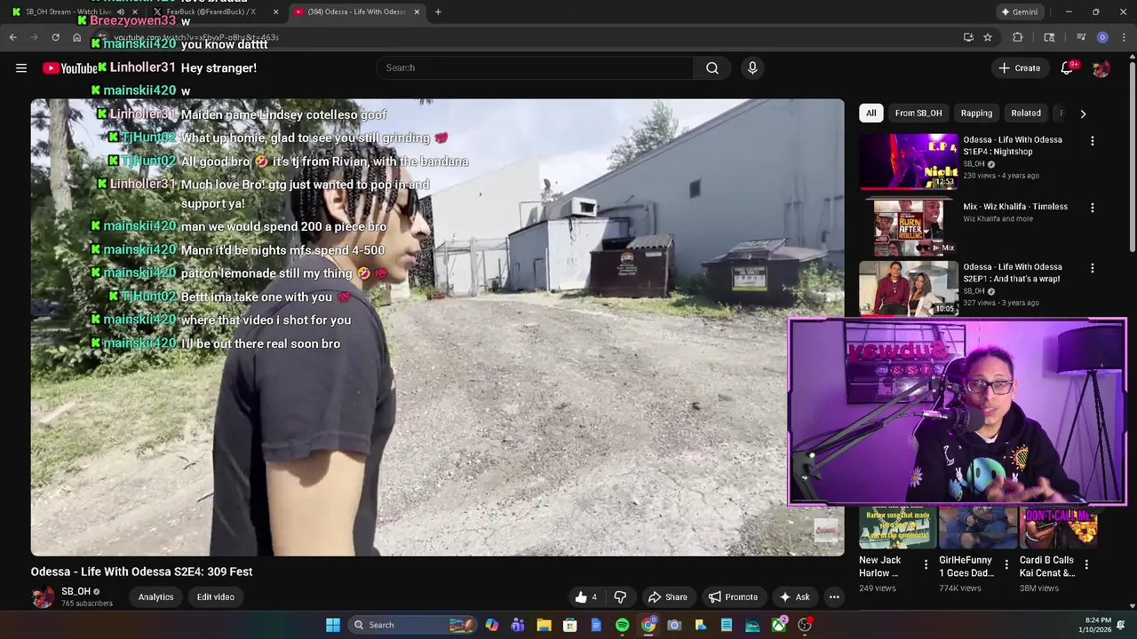Bookmark this page with the star icon
This screenshot has width=1137, height=639.
pyautogui.click(x=988, y=37)
